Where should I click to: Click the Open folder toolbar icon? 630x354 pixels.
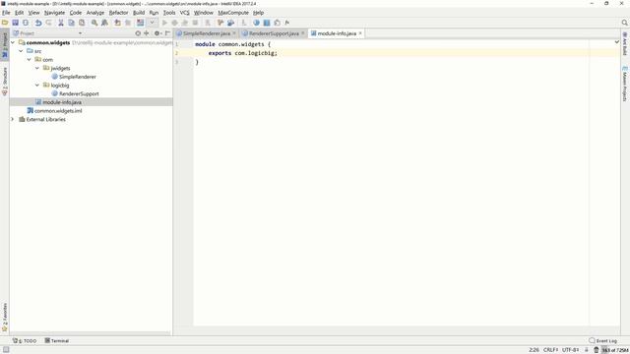[x=5, y=23]
